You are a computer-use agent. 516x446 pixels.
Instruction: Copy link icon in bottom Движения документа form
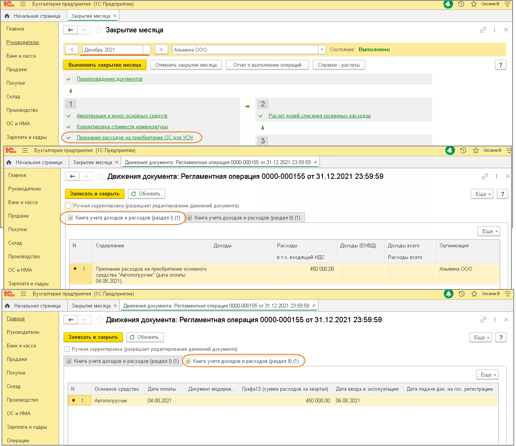(483, 320)
